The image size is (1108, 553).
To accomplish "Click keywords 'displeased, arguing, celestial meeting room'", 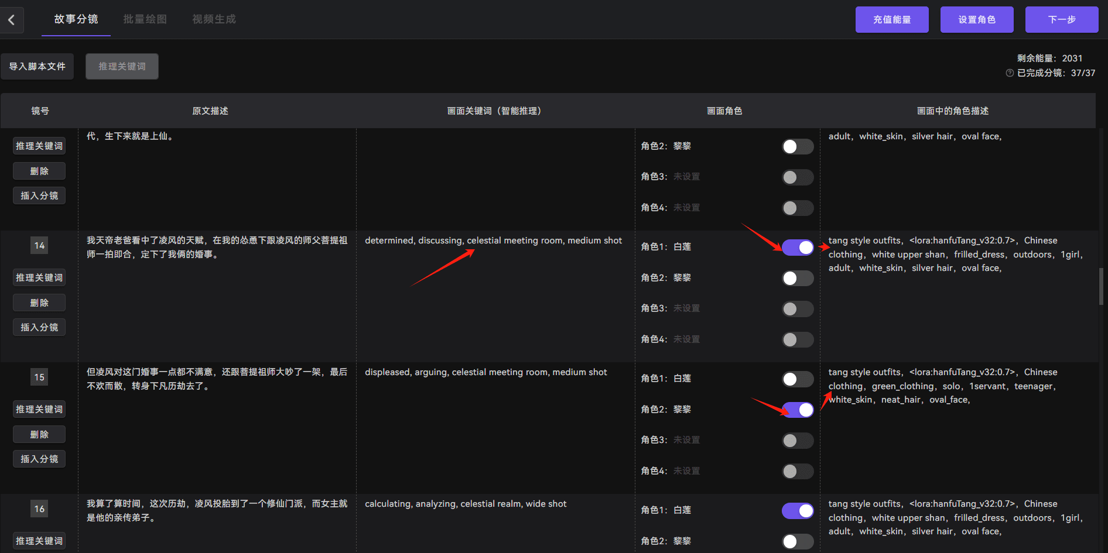I will click(x=485, y=372).
